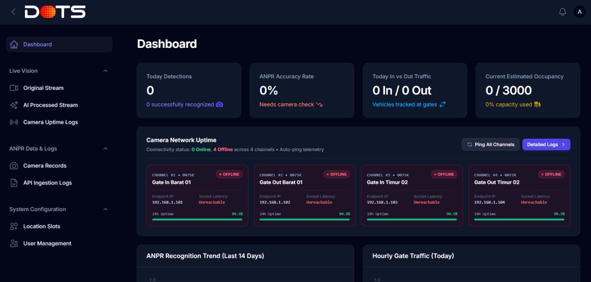Click the Today In vs Out Traffic card
Image resolution: width=591 pixels, height=282 pixels.
(415, 90)
